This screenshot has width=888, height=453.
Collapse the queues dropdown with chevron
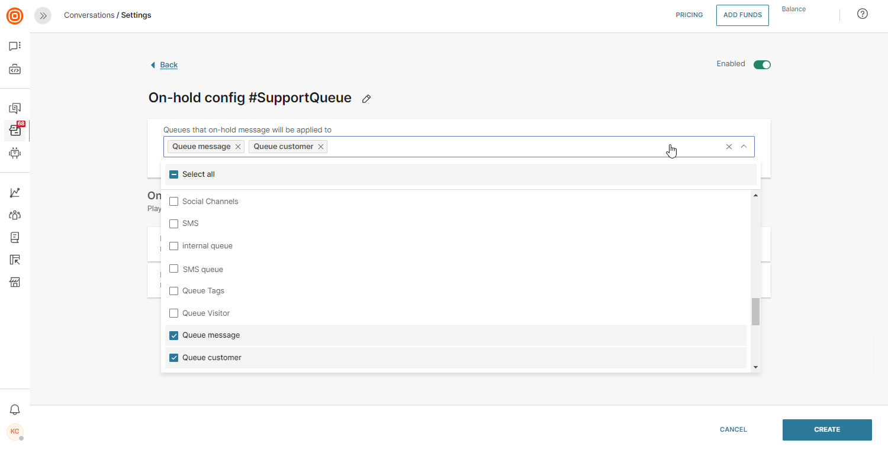(744, 147)
